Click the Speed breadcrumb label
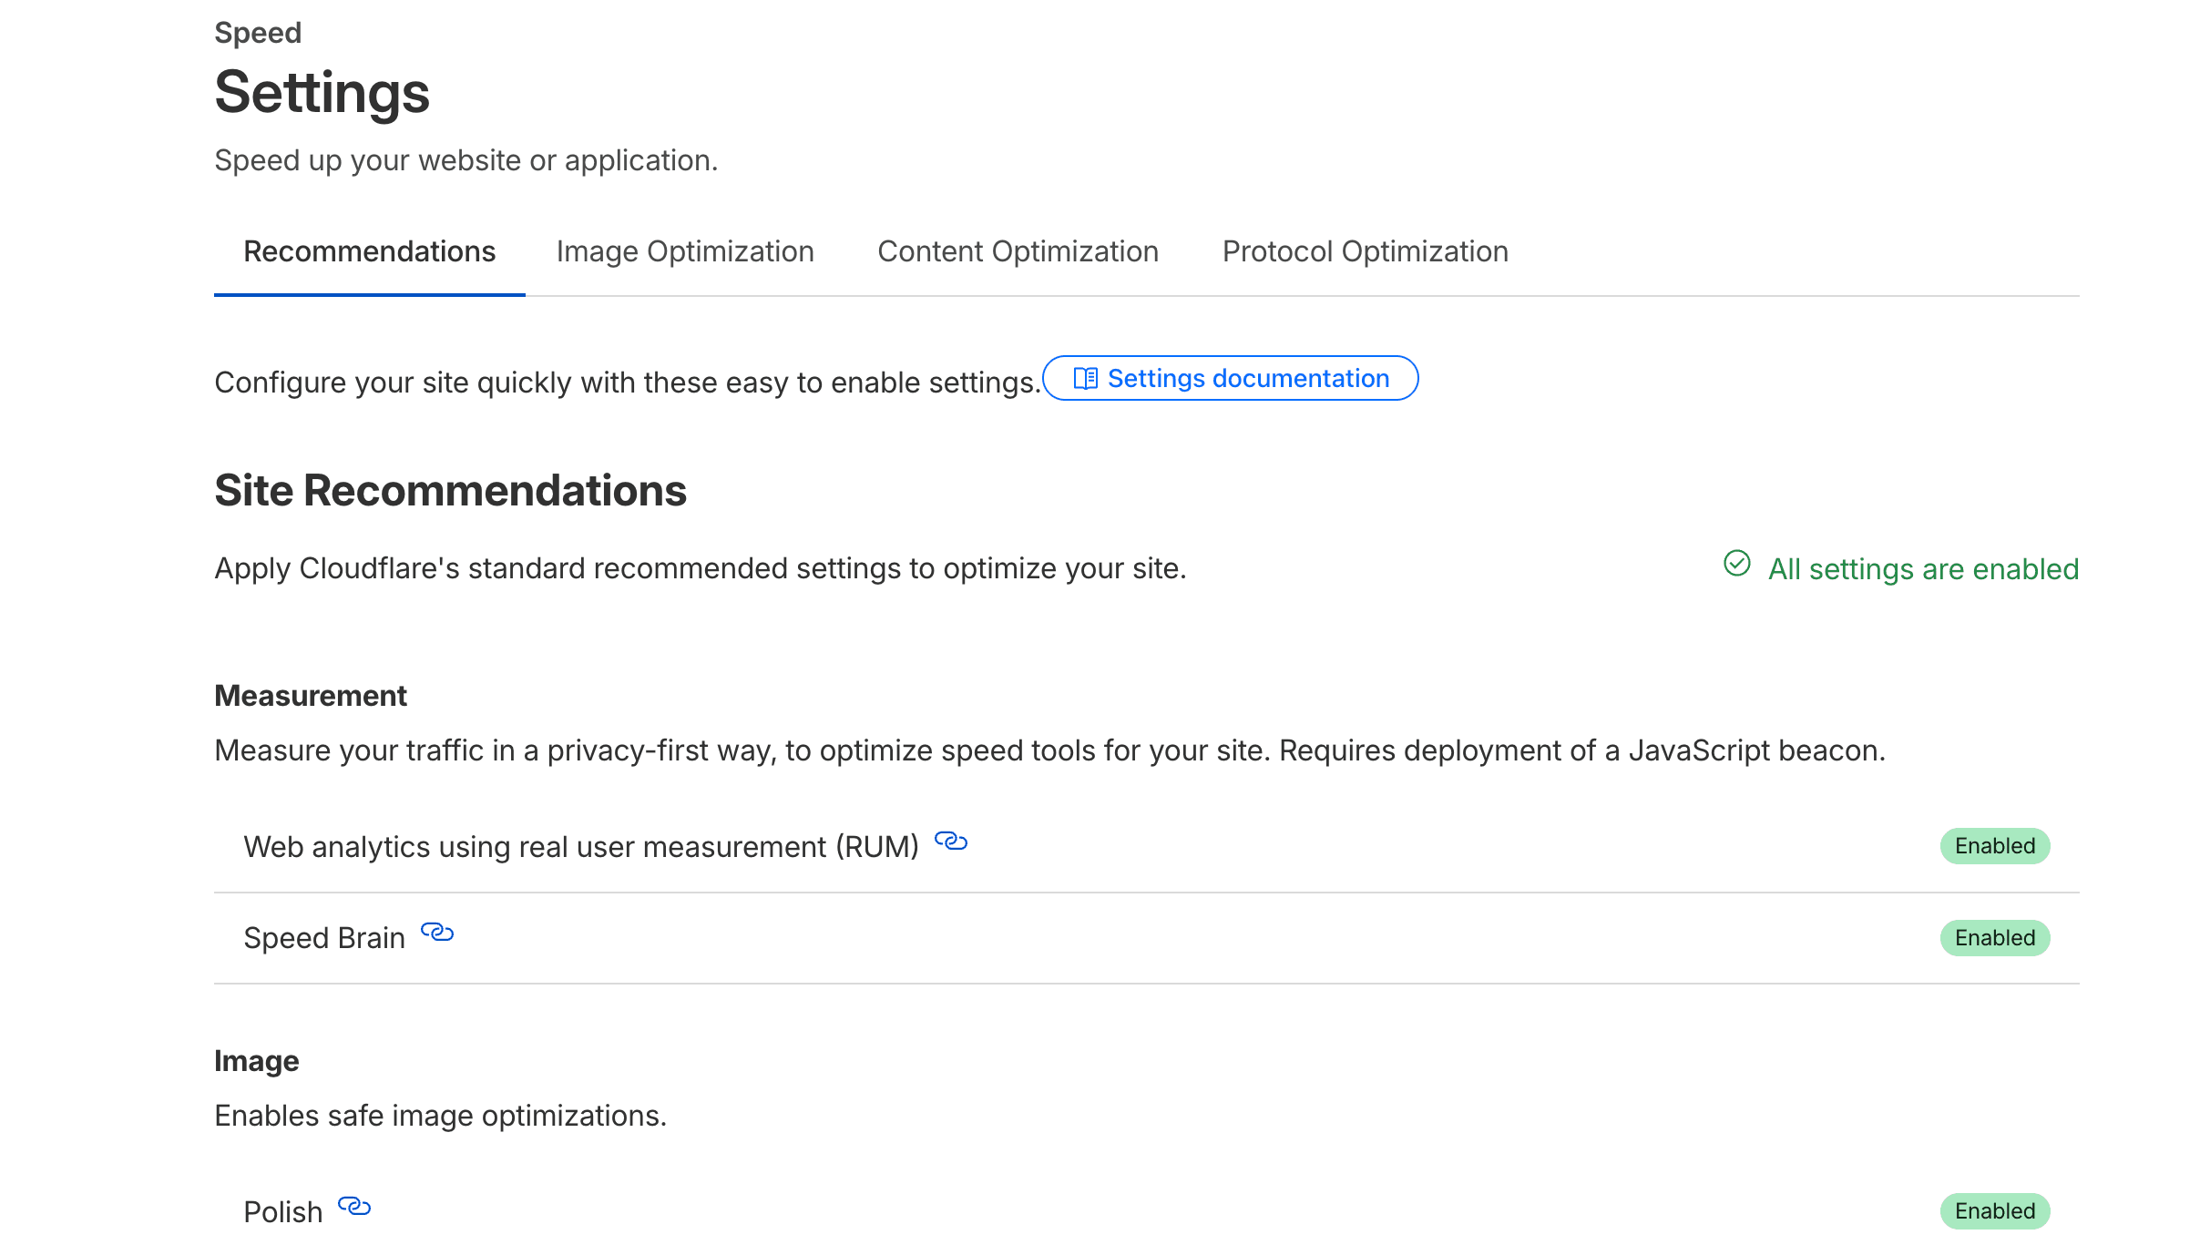This screenshot has width=2210, height=1255. point(258,33)
